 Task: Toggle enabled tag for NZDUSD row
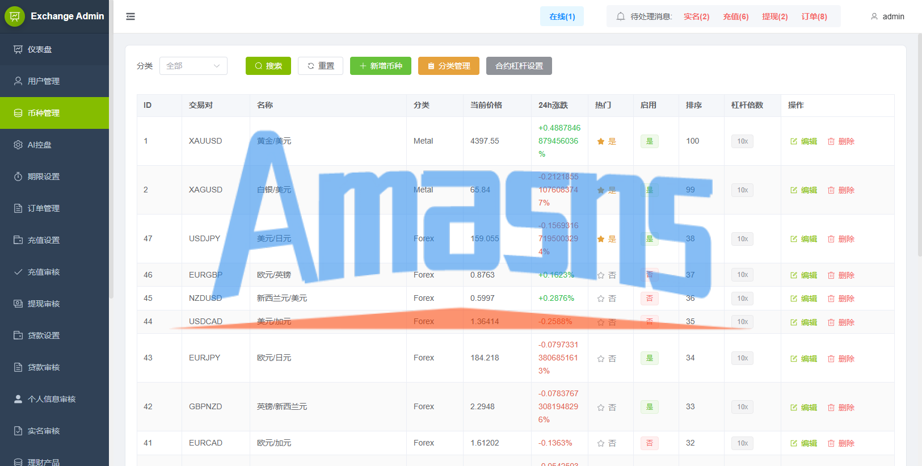pyautogui.click(x=650, y=299)
